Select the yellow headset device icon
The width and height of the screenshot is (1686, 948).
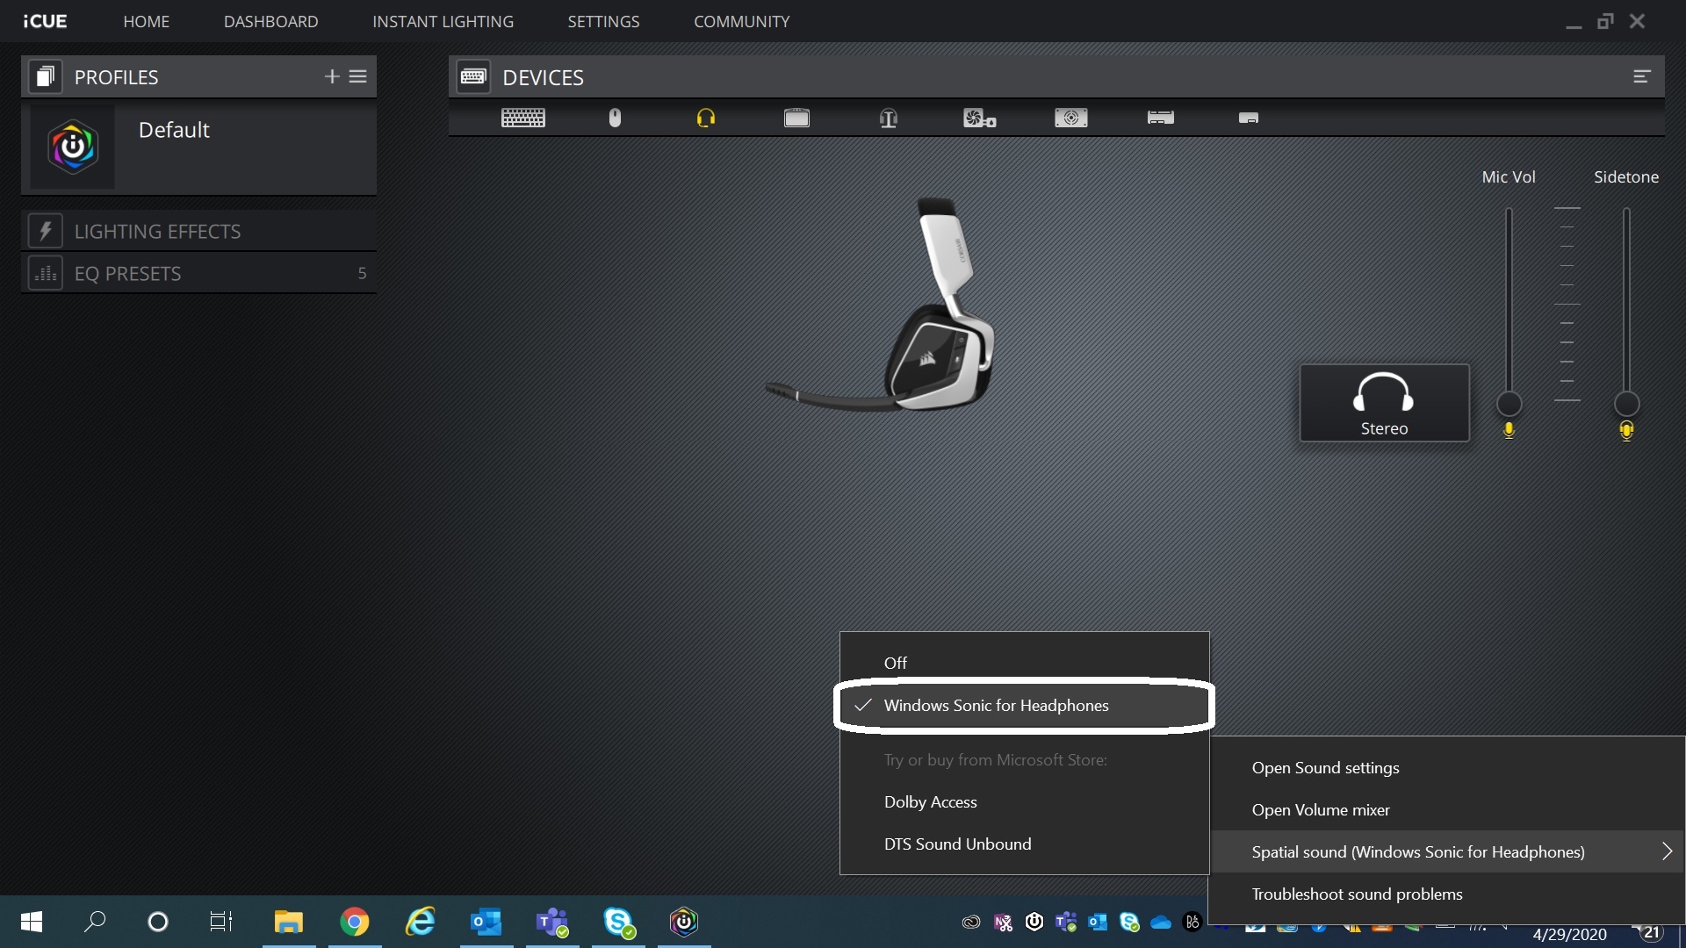coord(706,118)
